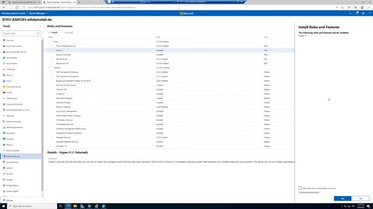373x209 pixels.
Task: Open Remote Desktop tool
Action: 13,151
